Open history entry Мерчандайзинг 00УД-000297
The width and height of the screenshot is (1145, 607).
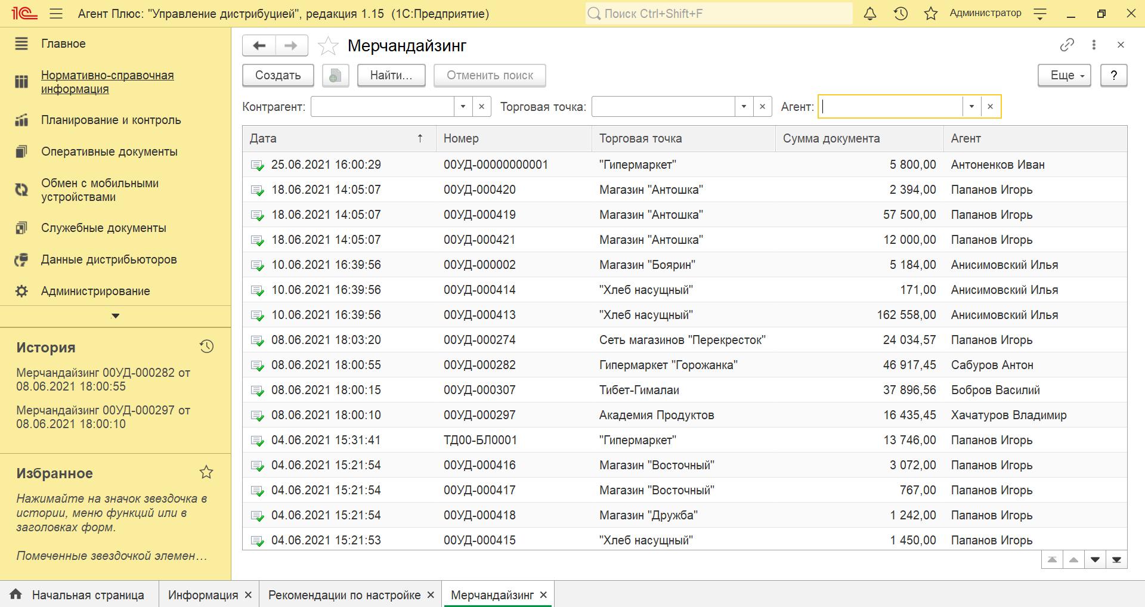coord(103,417)
